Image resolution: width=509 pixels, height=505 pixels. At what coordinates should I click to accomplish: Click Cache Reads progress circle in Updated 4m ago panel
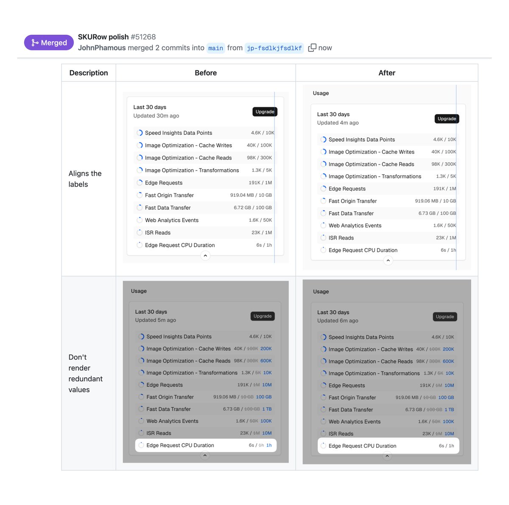coord(323,164)
